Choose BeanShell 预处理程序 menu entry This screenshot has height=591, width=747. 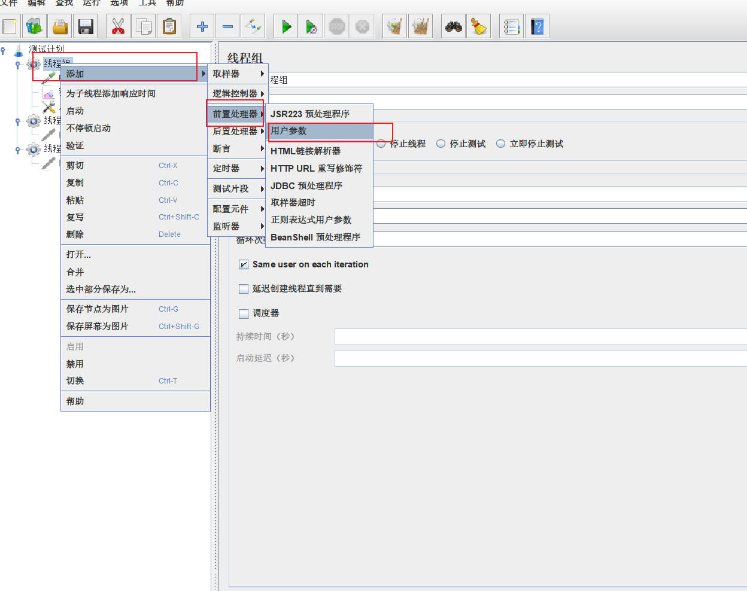click(319, 237)
